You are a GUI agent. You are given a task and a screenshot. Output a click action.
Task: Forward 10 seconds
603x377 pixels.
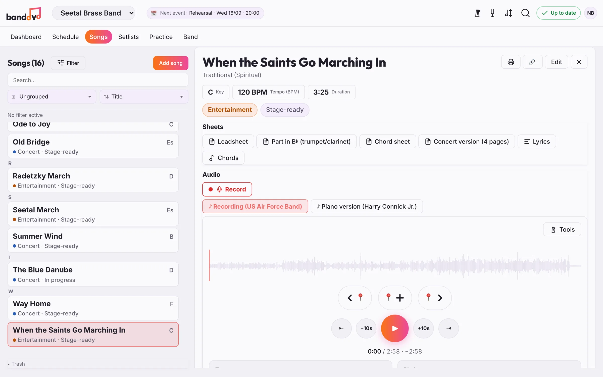click(x=423, y=328)
